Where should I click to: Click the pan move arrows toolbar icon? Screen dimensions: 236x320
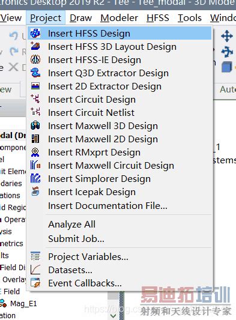coord(227,36)
